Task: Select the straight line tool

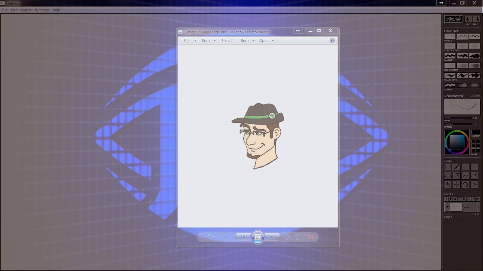Action: click(465, 167)
